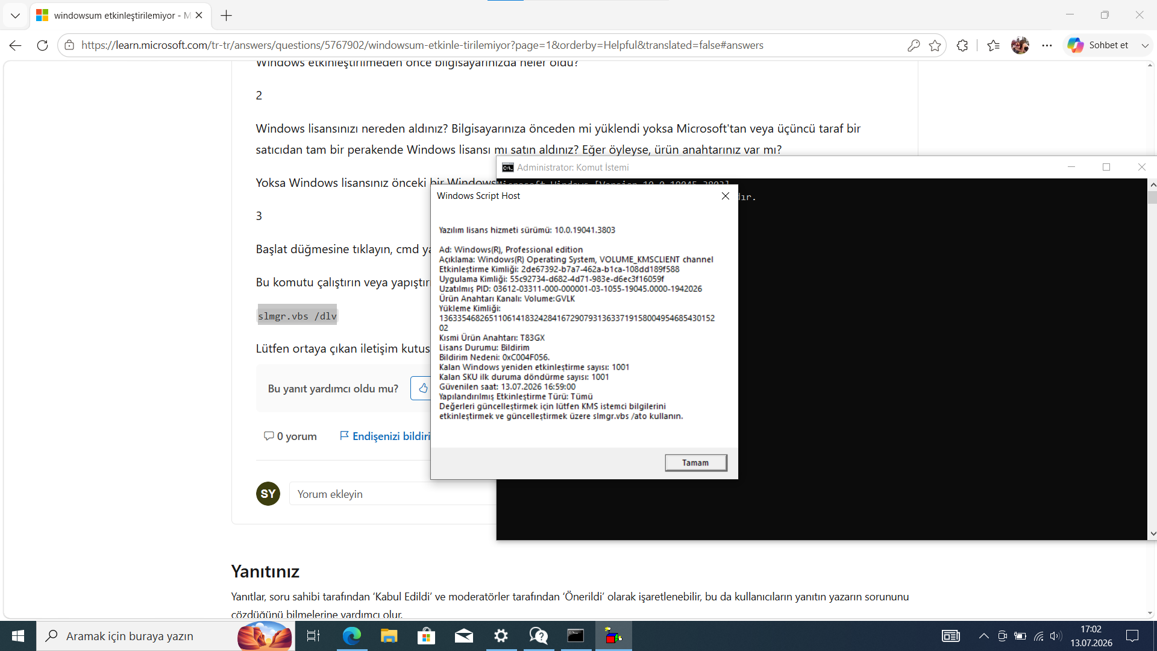Refresh the Microsoft Learn page
Image resolution: width=1157 pixels, height=651 pixels.
click(42, 45)
